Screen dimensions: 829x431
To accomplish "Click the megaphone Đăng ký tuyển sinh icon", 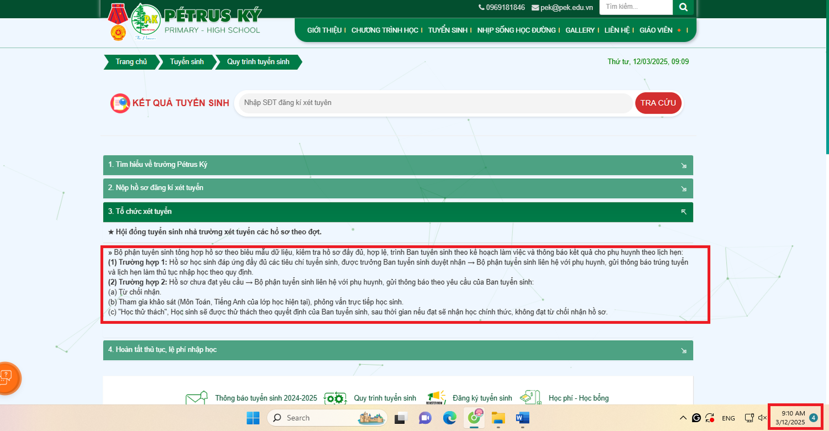I will [436, 398].
